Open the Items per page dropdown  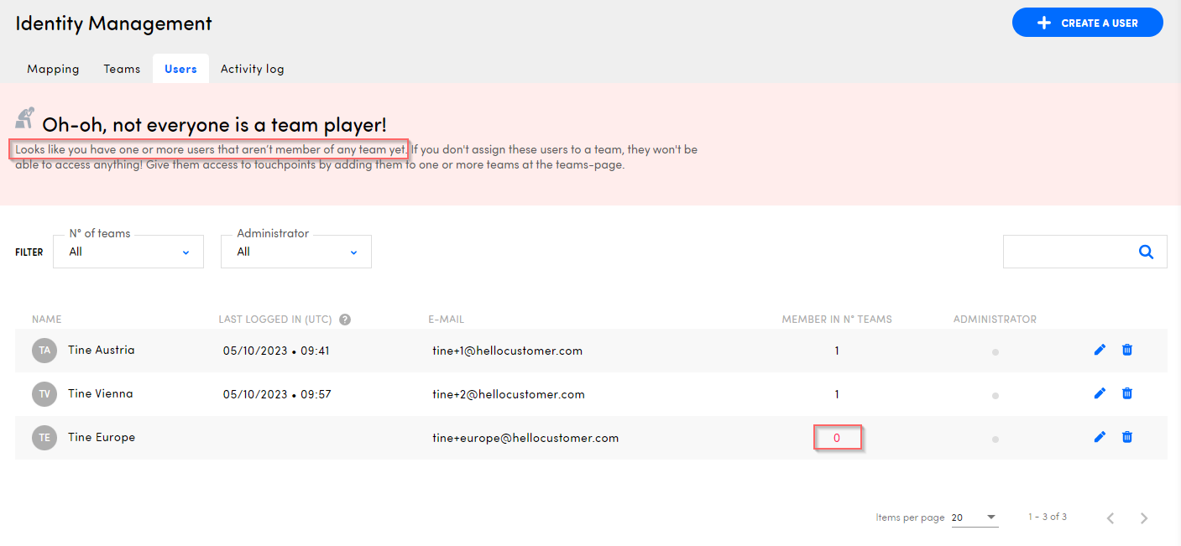coord(975,517)
